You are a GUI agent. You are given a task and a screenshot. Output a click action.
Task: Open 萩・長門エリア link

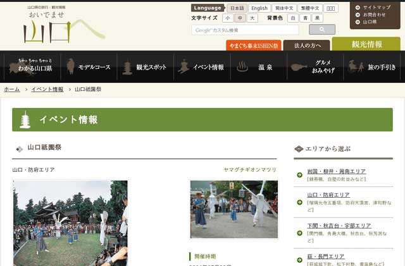[326, 257]
